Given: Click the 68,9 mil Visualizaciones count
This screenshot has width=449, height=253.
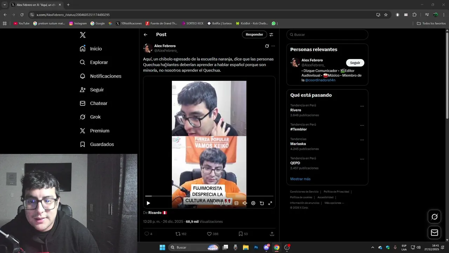Looking at the screenshot, I should pyautogui.click(x=204, y=222).
